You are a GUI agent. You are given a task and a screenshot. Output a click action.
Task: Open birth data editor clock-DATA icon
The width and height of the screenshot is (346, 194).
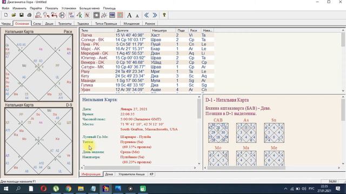[38, 15]
